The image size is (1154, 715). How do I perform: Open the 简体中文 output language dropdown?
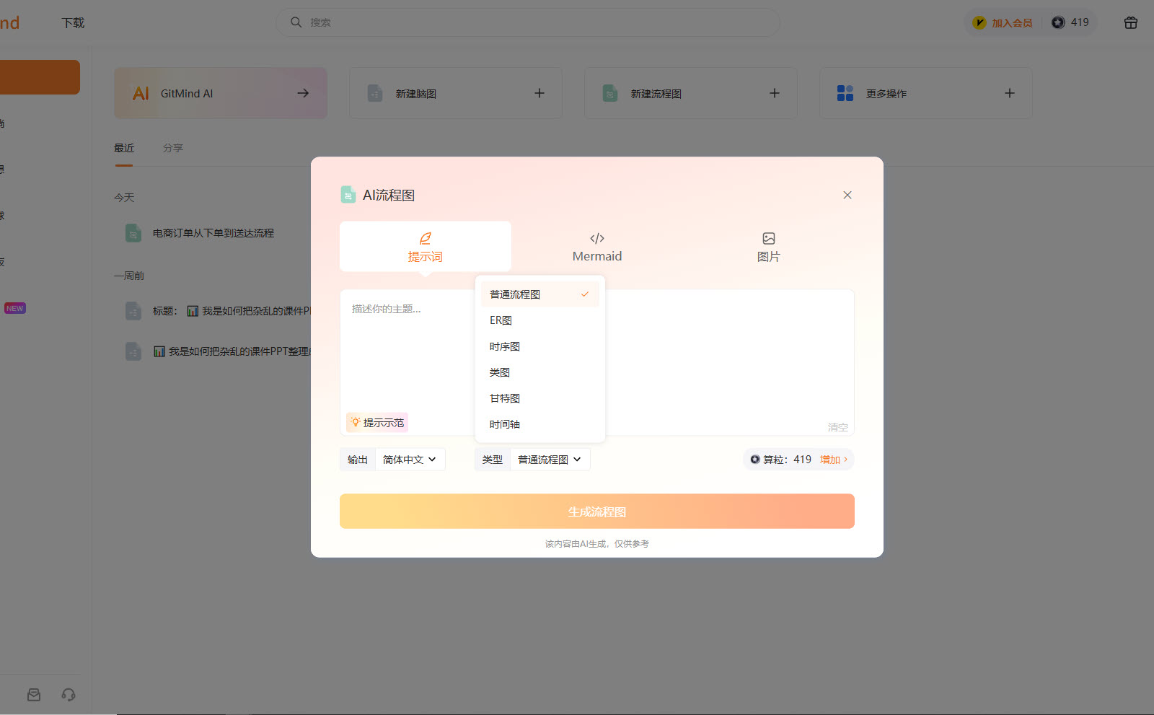[410, 460]
